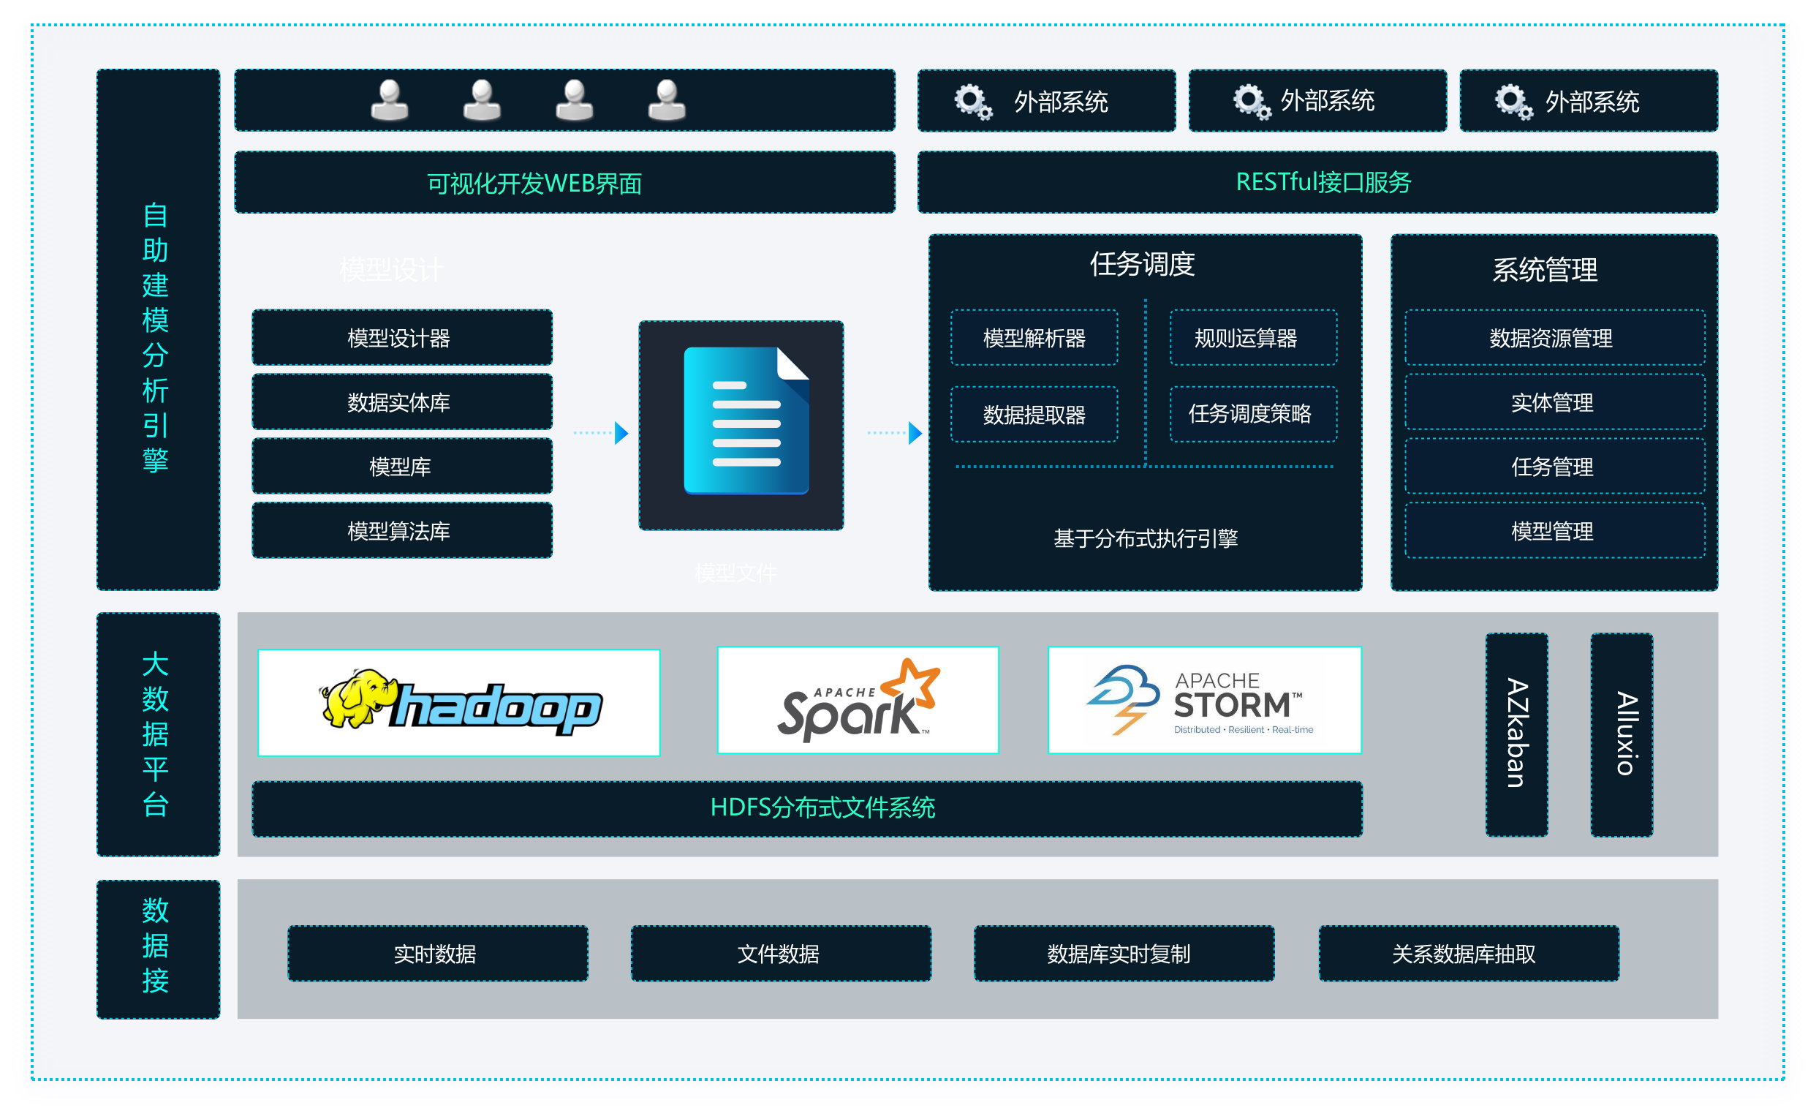
Task: Select the RESTful接口服务 bar
Action: (1317, 183)
